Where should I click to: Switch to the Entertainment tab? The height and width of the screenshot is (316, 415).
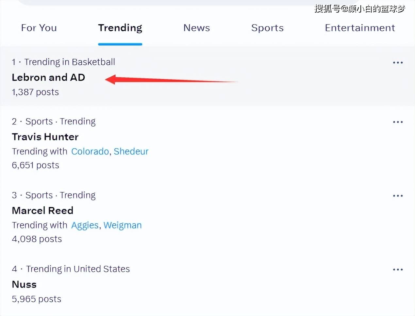pos(360,28)
